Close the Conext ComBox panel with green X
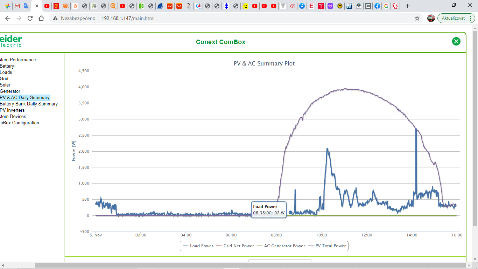The width and height of the screenshot is (478, 269). 456,42
